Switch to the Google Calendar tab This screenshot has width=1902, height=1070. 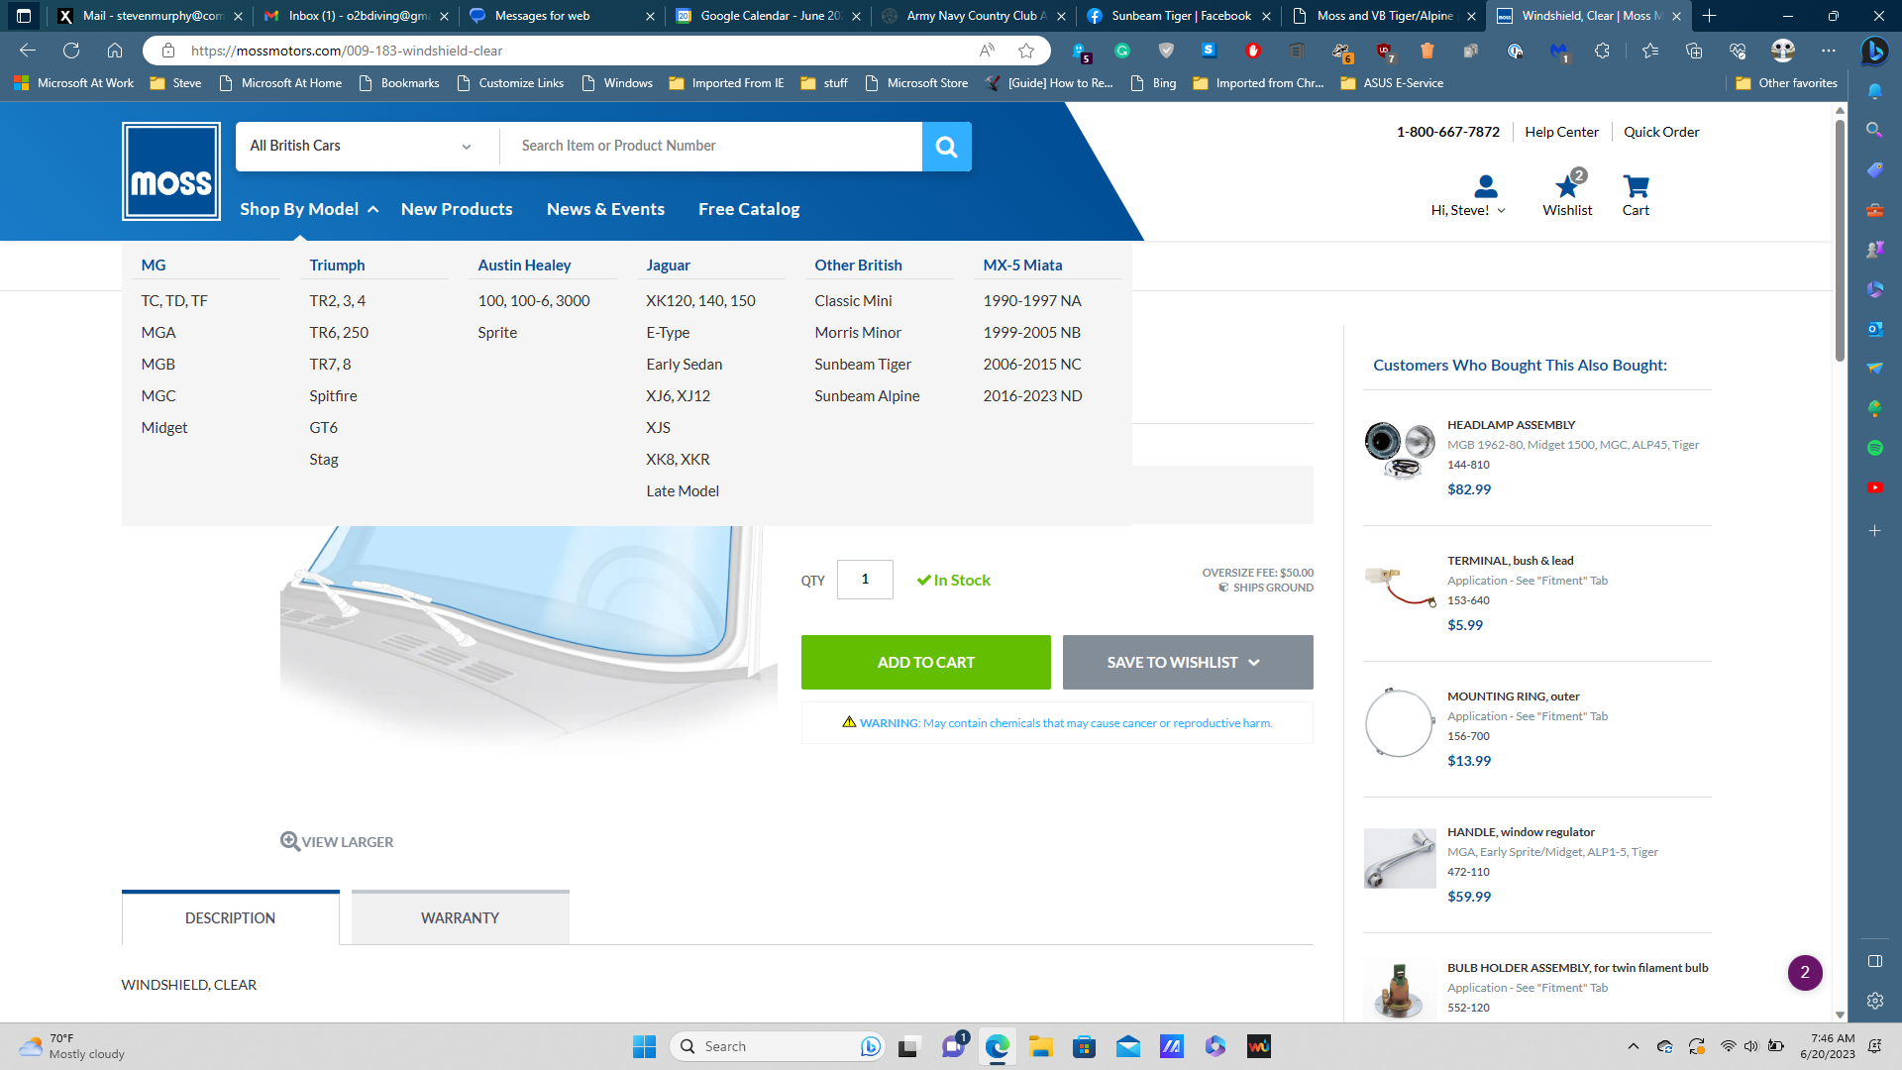770,16
